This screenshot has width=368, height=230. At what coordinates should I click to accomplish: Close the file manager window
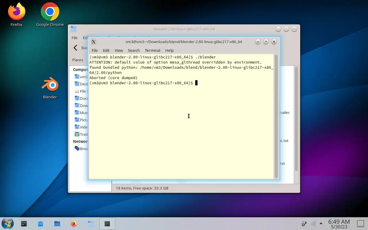tap(294, 29)
